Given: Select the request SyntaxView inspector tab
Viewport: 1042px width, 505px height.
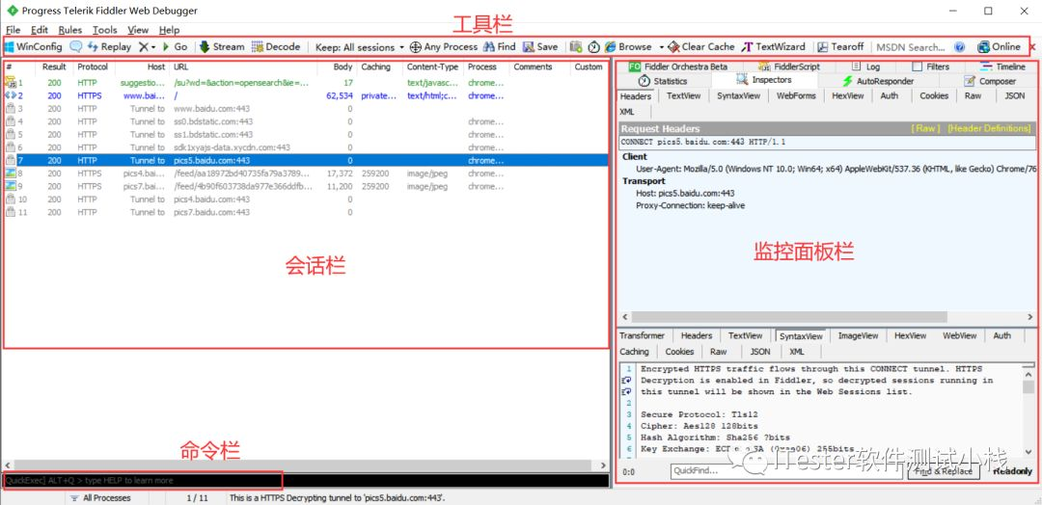Looking at the screenshot, I should click(738, 95).
